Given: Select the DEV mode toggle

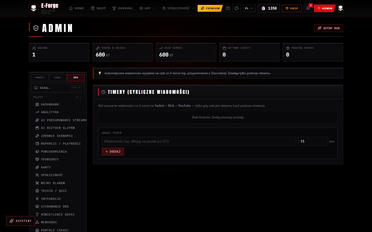Looking at the screenshot, I should [76, 78].
